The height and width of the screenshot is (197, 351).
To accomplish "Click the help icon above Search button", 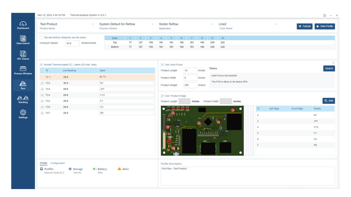I will (x=333, y=63).
